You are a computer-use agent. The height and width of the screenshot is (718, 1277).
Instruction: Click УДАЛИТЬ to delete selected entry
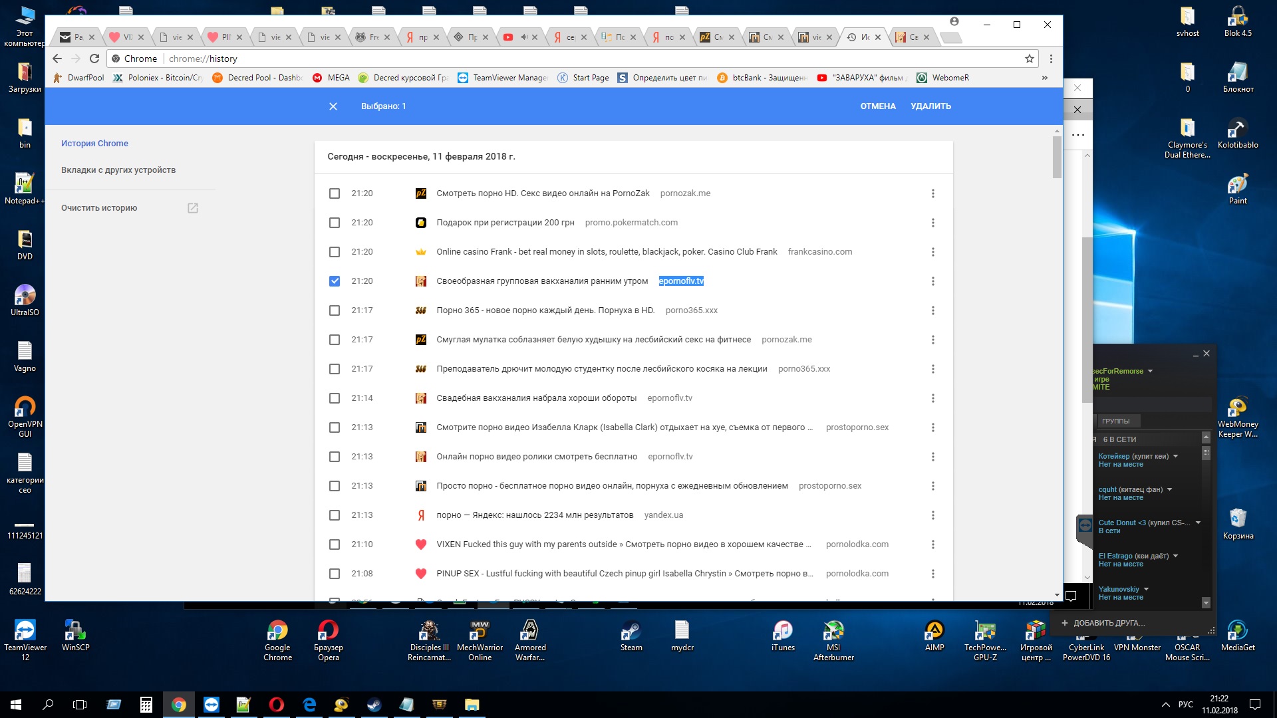pos(930,106)
